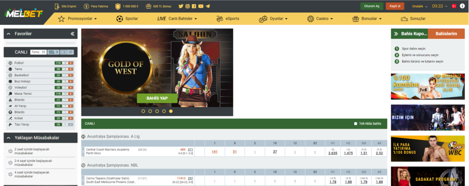Select Futbol in live sports list
Screen dimensions: 469x186
[x=19, y=62]
